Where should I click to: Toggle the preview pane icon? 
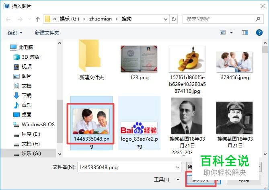(245, 33)
